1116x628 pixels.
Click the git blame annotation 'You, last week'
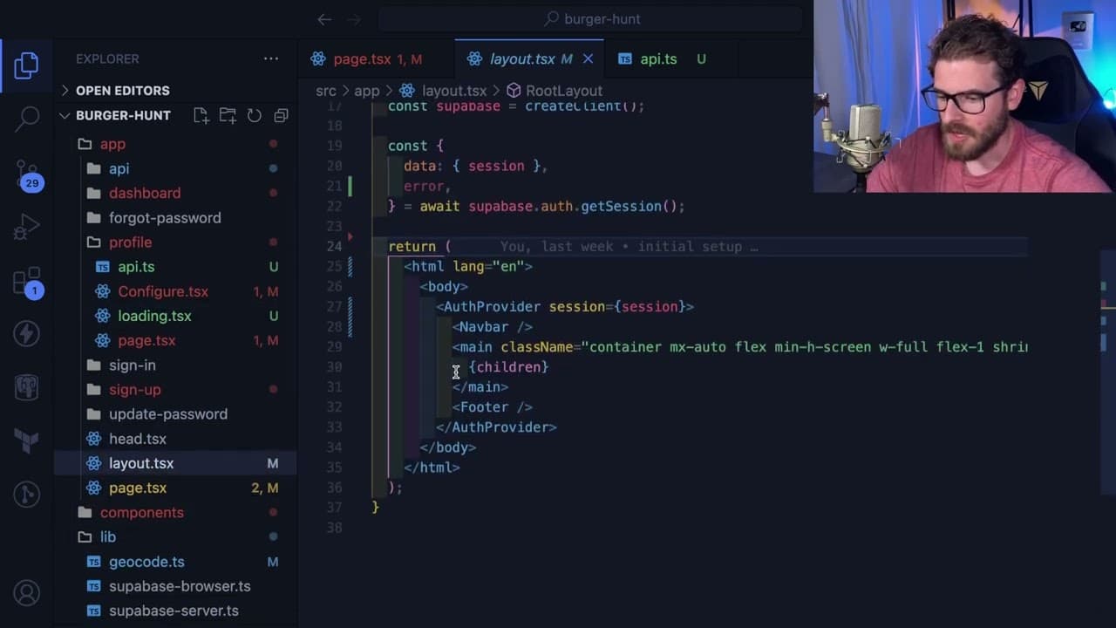coord(556,247)
